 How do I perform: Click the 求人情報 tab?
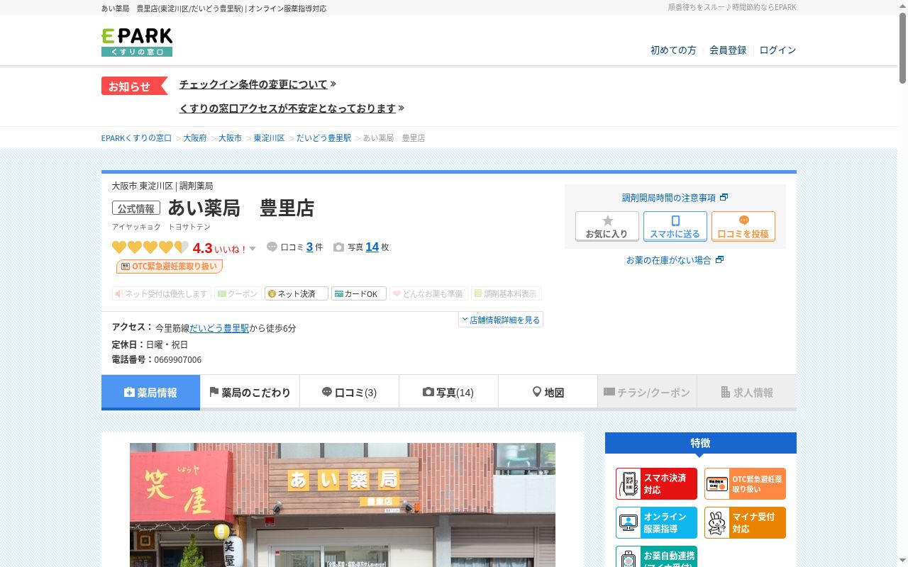[x=746, y=392]
